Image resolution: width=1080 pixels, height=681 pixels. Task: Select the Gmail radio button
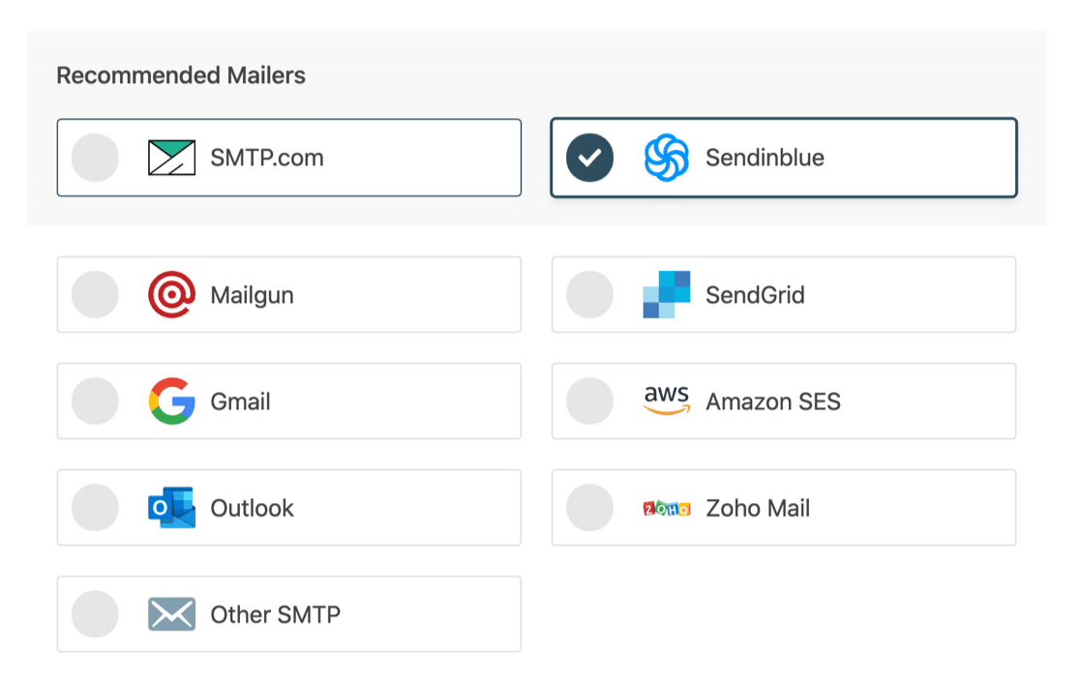pyautogui.click(x=95, y=400)
